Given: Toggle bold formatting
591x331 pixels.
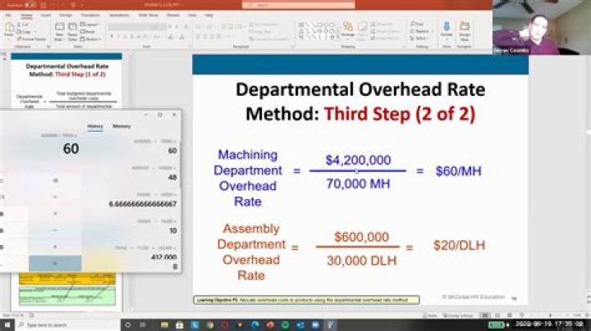Looking at the screenshot, I should coord(112,37).
